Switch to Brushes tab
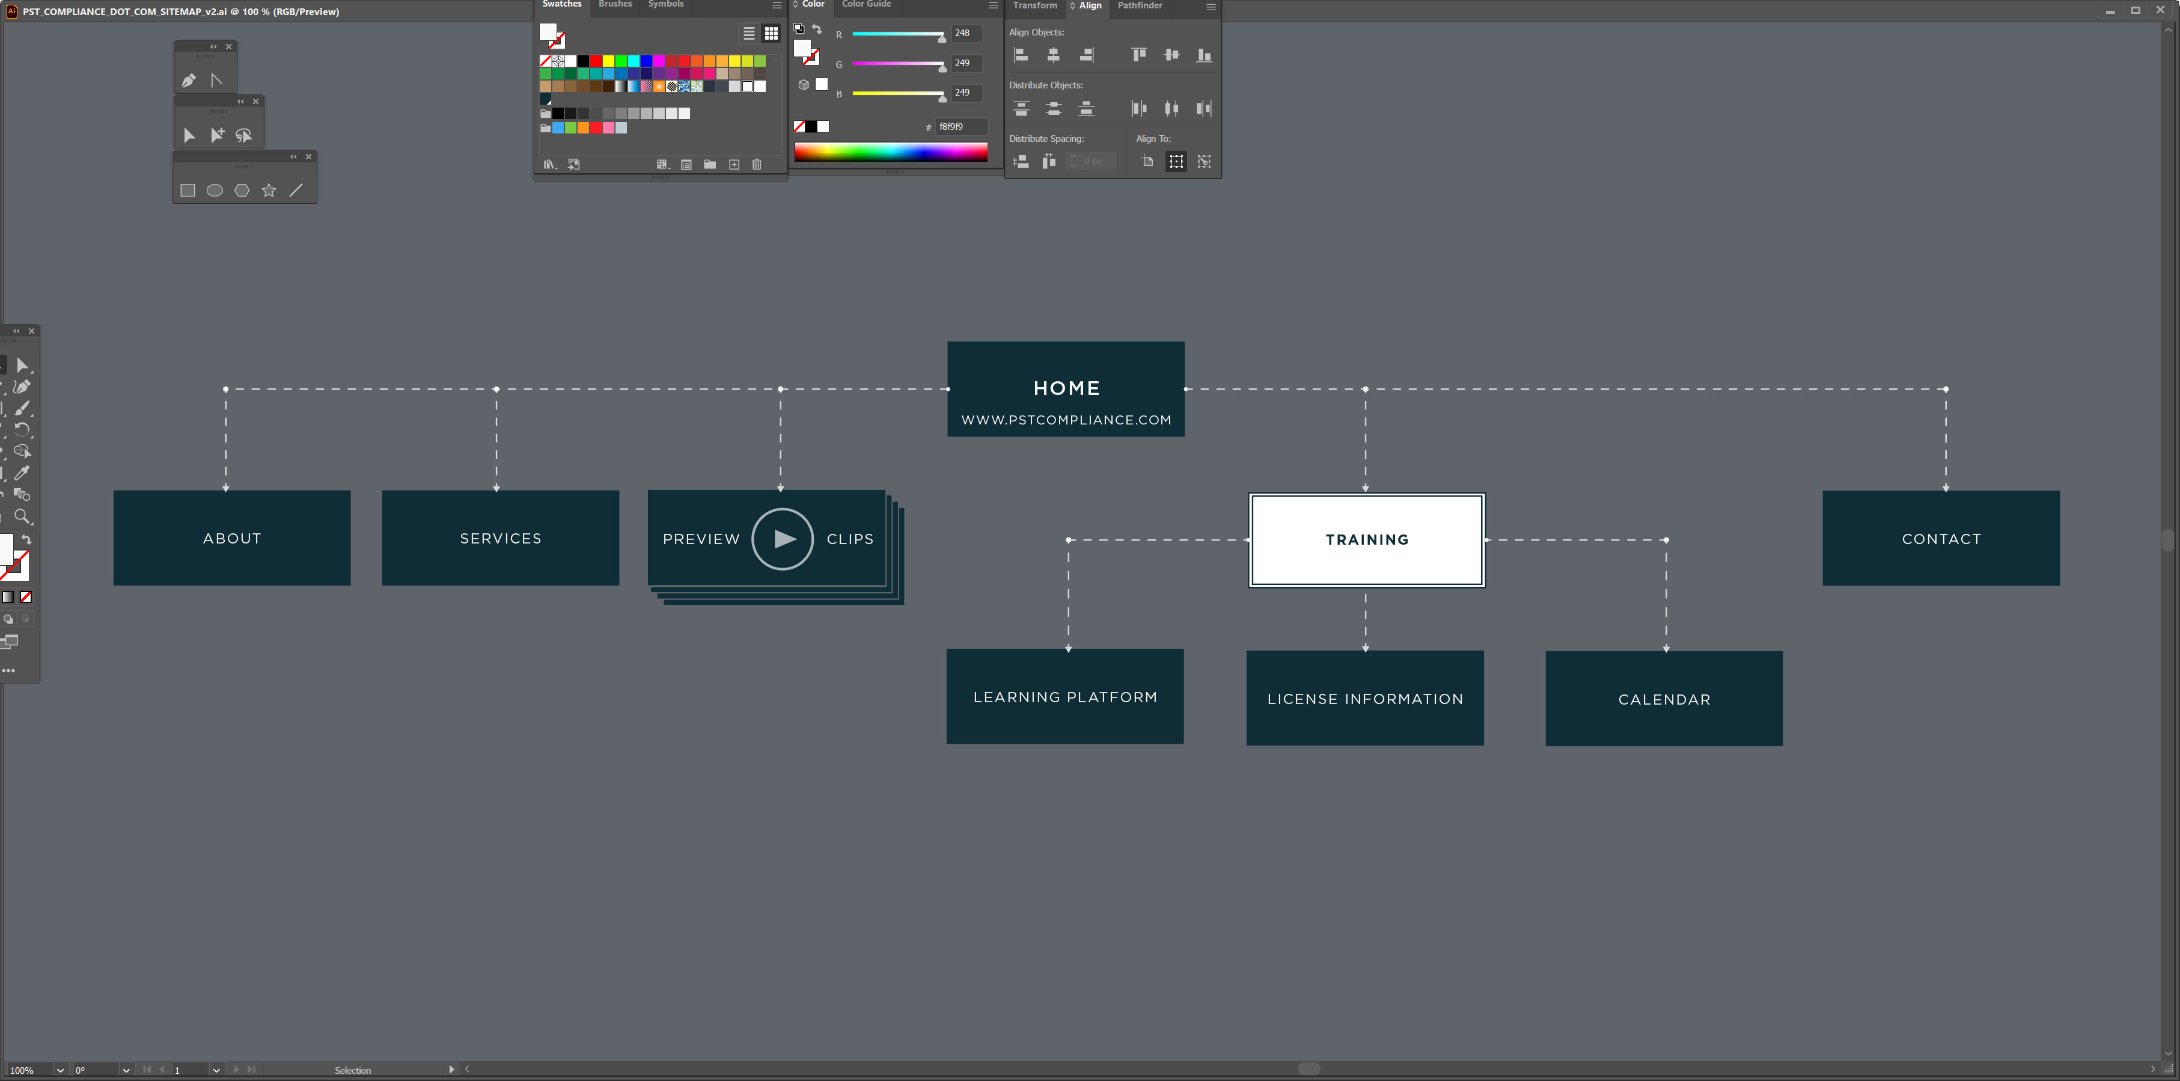 (x=615, y=4)
